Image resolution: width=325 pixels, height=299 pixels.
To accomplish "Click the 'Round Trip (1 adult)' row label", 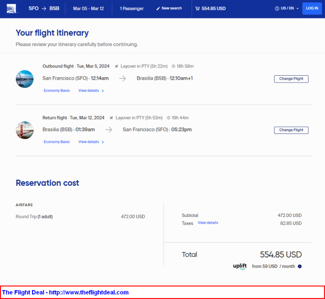I will pos(34,216).
